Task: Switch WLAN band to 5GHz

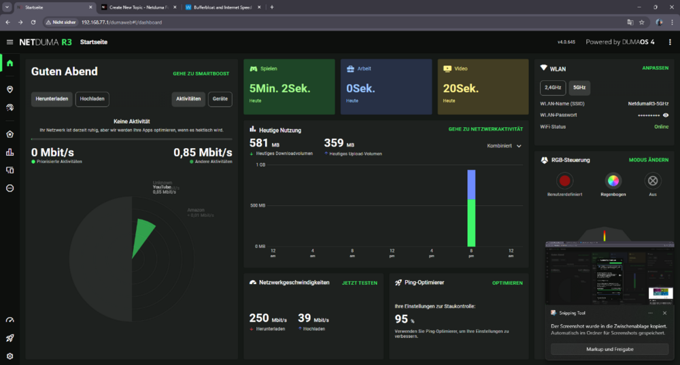Action: click(578, 88)
